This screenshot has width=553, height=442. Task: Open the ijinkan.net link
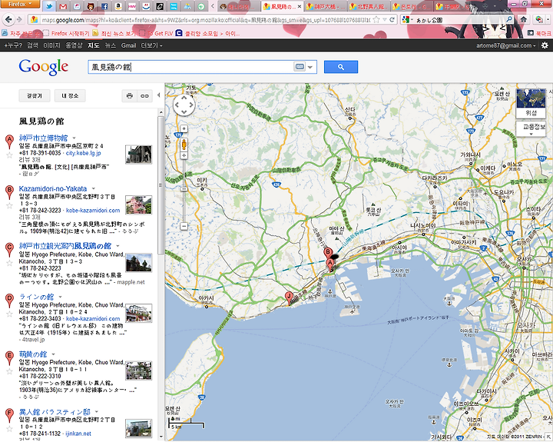point(78,434)
